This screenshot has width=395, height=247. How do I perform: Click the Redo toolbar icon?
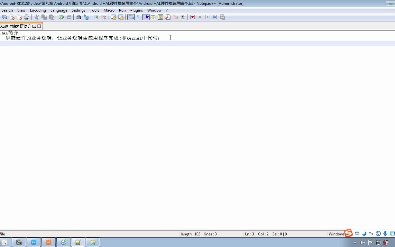pos(69,17)
